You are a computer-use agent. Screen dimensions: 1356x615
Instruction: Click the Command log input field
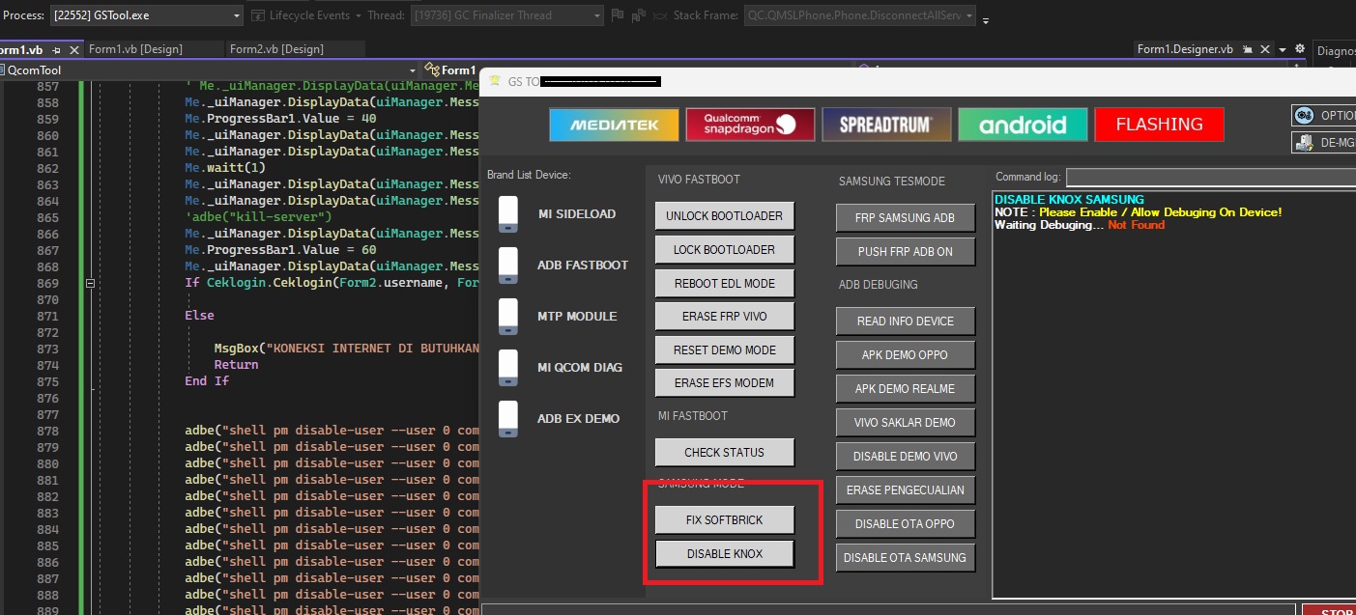point(1211,177)
